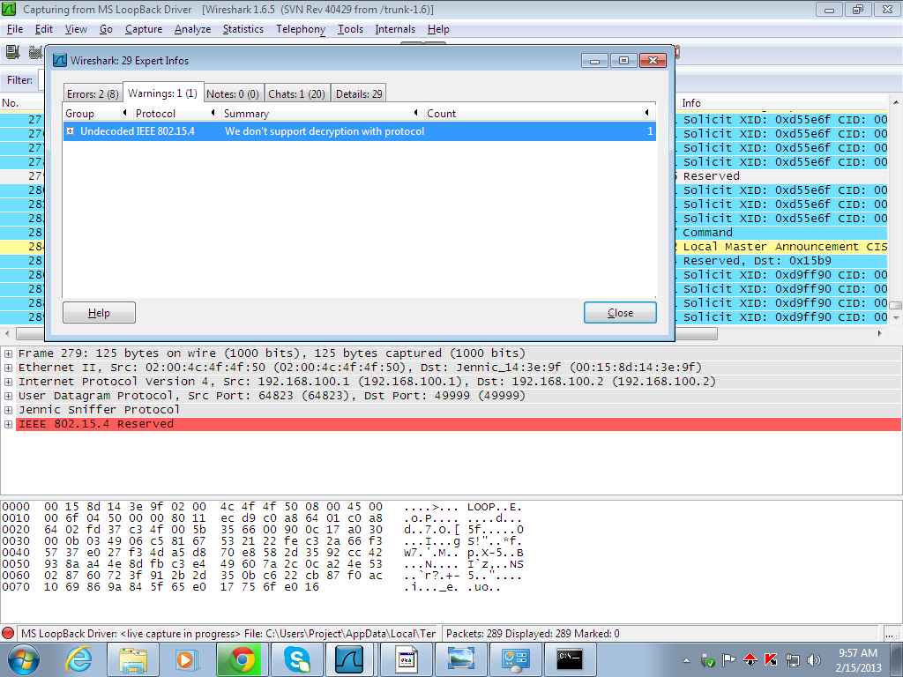Open Windows Explorer folder on the taskbar
Screen dimensions: 903x677
tap(133, 659)
